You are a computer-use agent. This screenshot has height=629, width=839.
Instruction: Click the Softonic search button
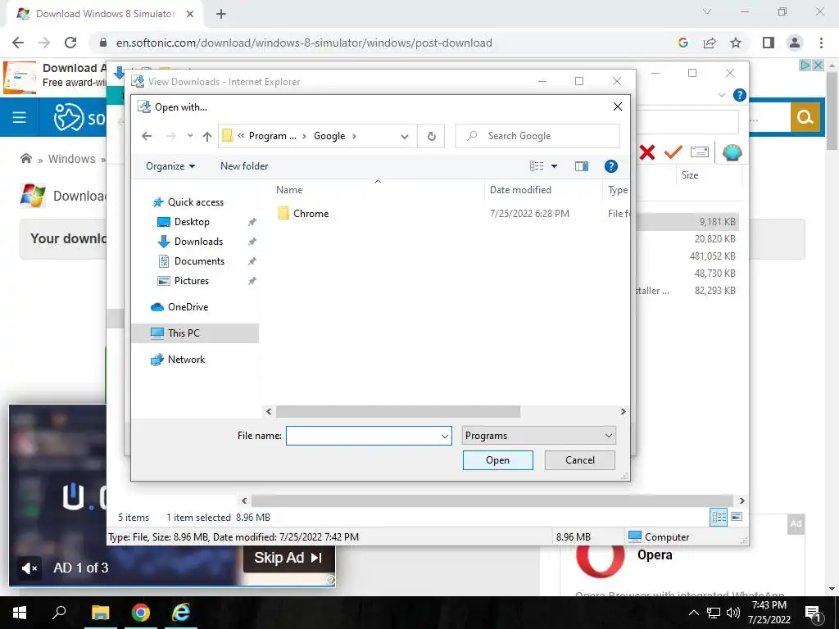[805, 116]
